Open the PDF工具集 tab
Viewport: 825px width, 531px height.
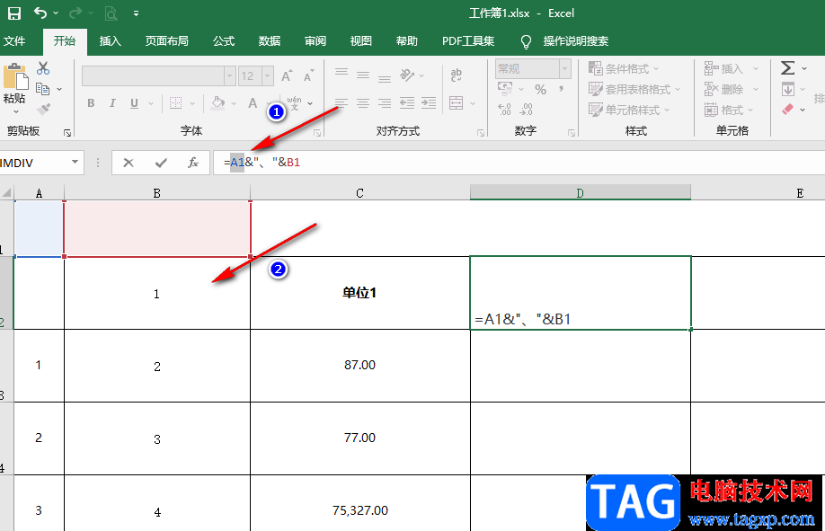click(x=468, y=41)
